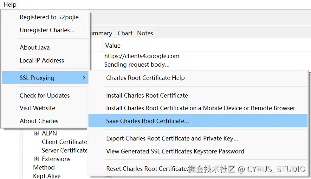Expand SSL Proxying submenu arrow

[84, 78]
